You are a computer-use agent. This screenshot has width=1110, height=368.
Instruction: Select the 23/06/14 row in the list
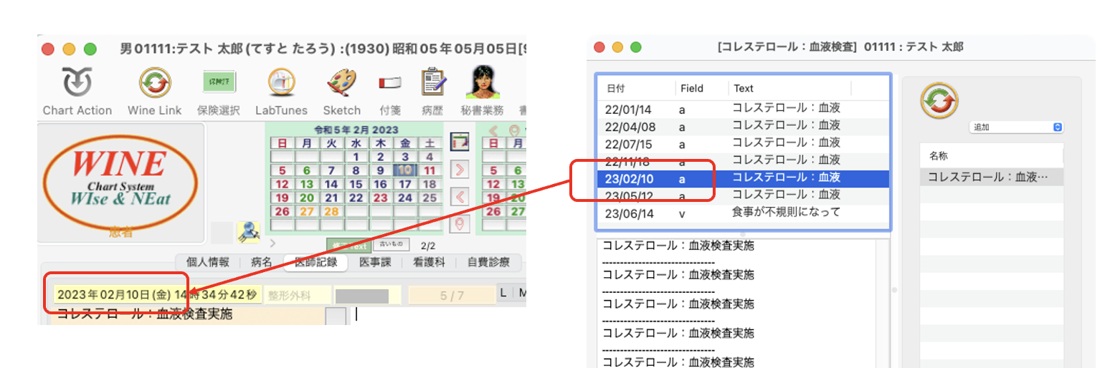[742, 212]
